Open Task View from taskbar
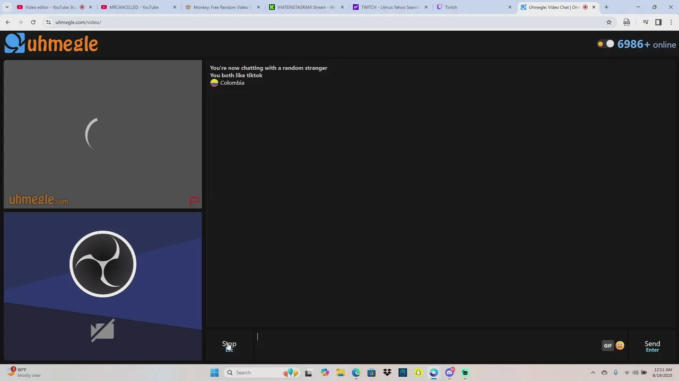679x381 pixels. [308, 373]
